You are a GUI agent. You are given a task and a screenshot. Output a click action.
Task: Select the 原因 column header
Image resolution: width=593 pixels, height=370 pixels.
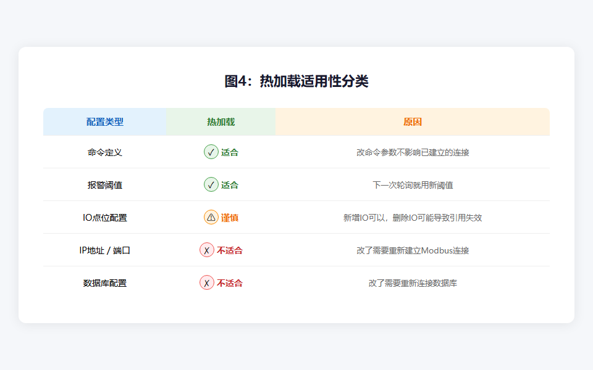[413, 121]
